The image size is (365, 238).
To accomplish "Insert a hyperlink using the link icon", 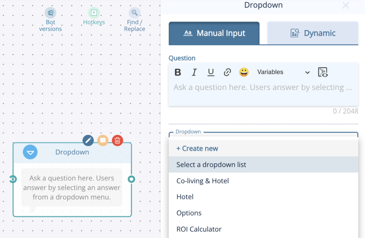I will [227, 72].
